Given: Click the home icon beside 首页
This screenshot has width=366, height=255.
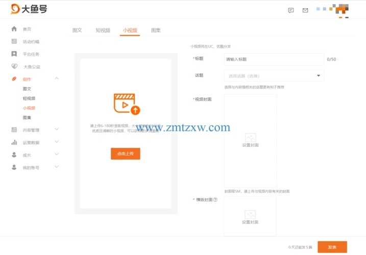Looking at the screenshot, I should (x=14, y=29).
